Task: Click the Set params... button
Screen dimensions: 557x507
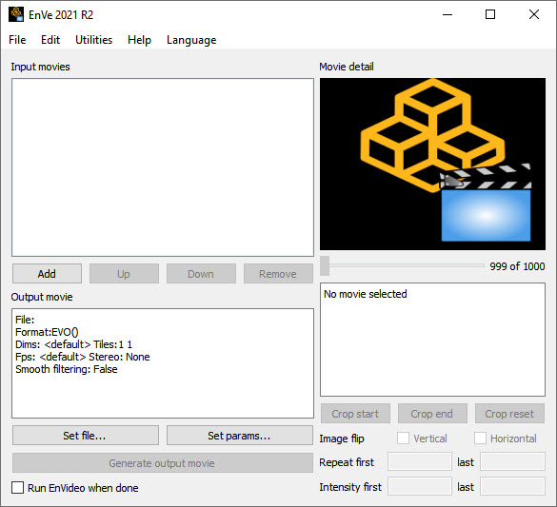Action: point(239,436)
